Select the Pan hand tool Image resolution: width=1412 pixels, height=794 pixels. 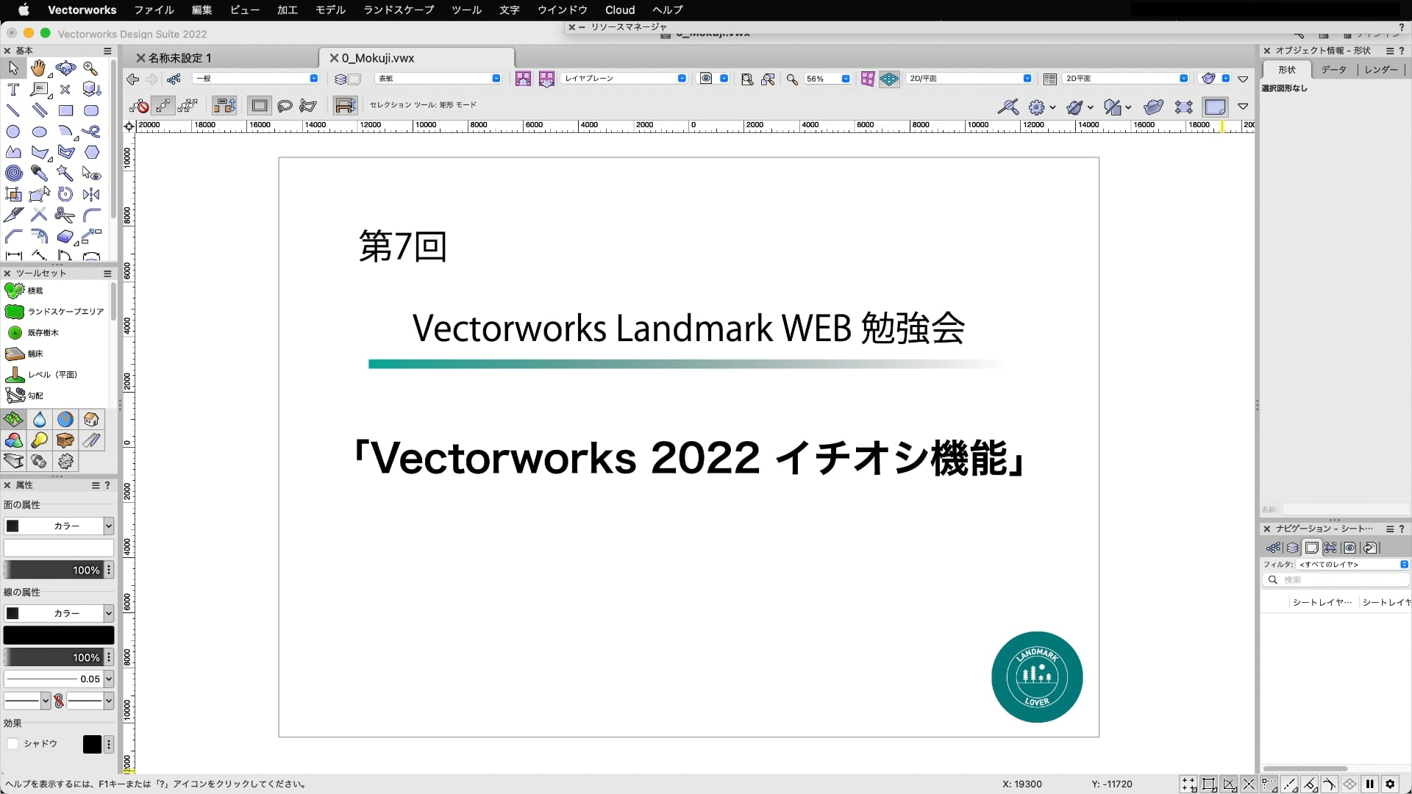tap(38, 68)
